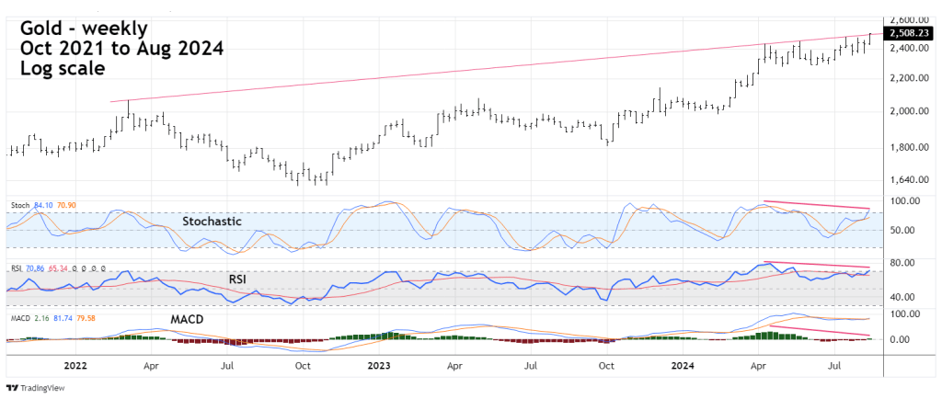Click the blue Stoch value 84.10
Viewport: 942px width, 399px height.
point(44,204)
